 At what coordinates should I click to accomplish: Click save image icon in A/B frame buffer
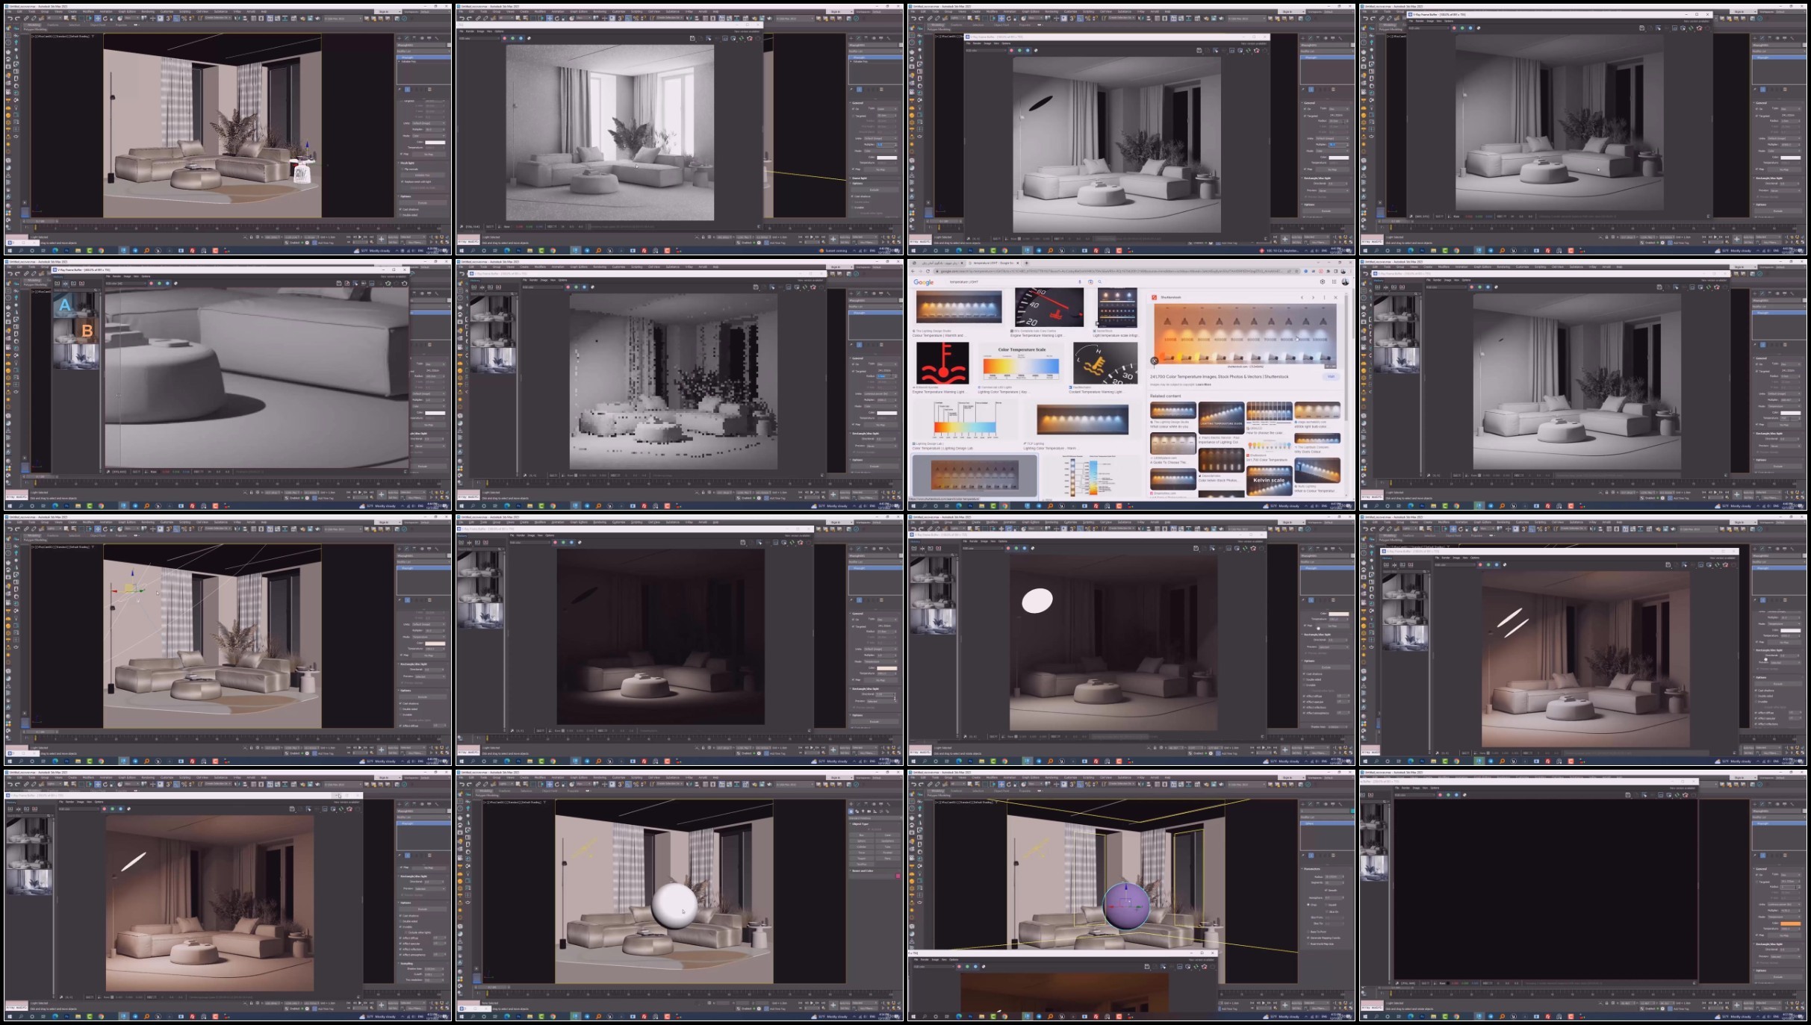click(x=339, y=284)
